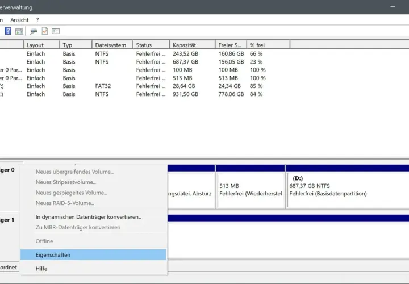409x284 pixels.
Task: Select the 28,64 GB capacity cell
Action: (x=184, y=86)
